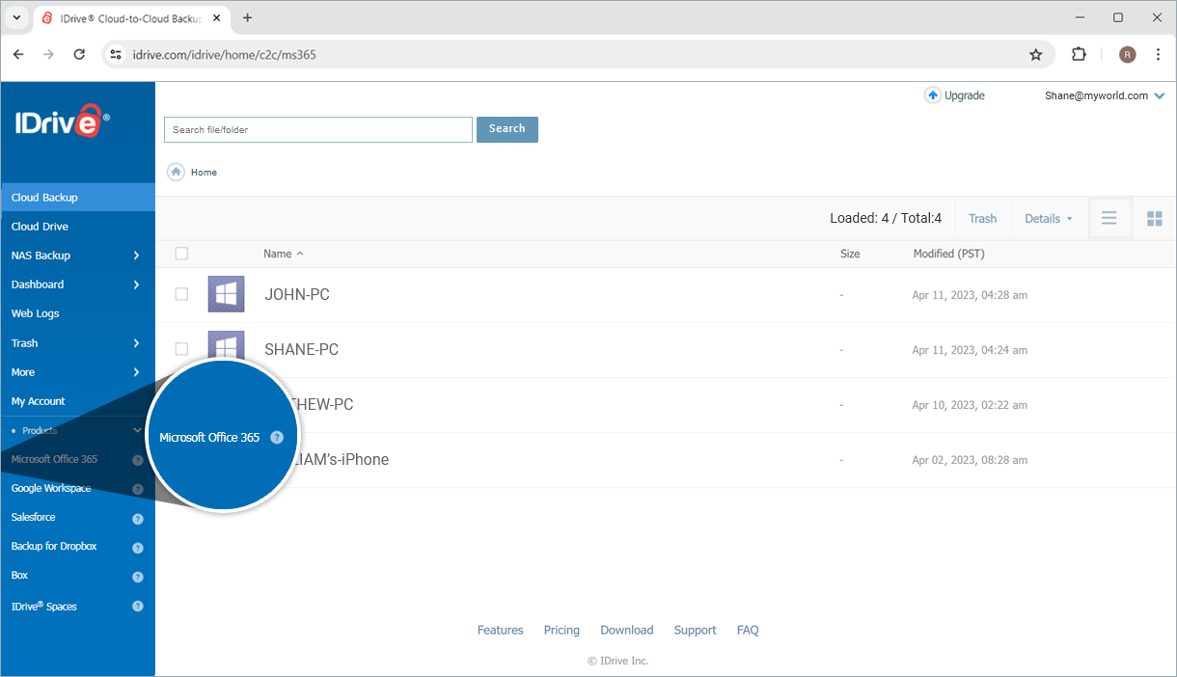Click the Home breadcrumb icon

(176, 172)
